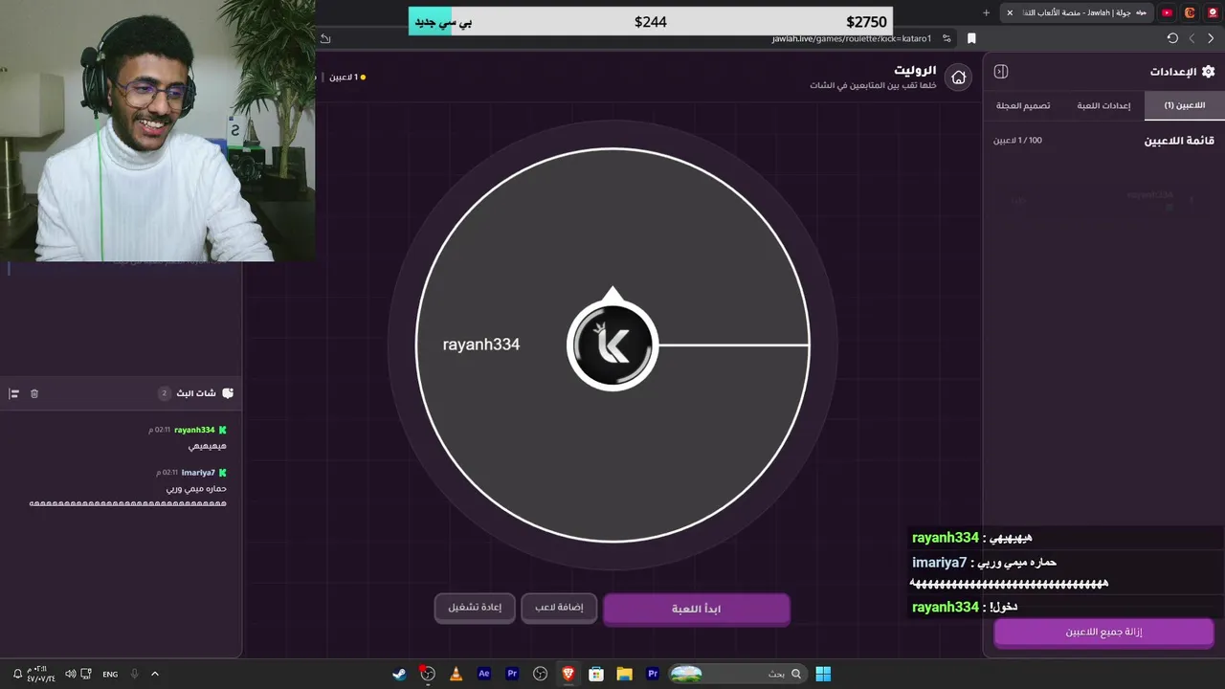The image size is (1225, 689).
Task: Open Microsoft Store from the taskbar
Action: [596, 674]
